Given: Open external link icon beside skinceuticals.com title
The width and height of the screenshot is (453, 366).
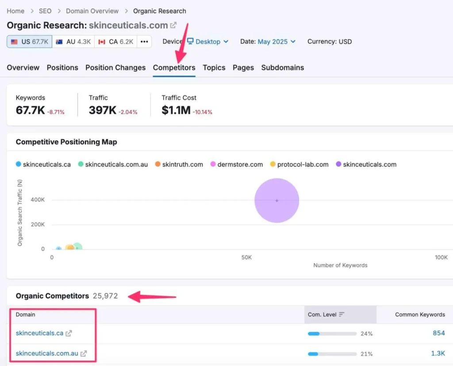Looking at the screenshot, I should 173,25.
